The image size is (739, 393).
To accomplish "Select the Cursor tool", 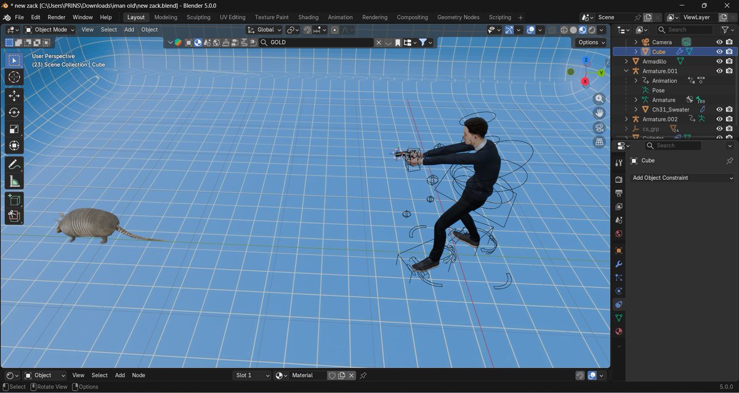I will pyautogui.click(x=15, y=77).
